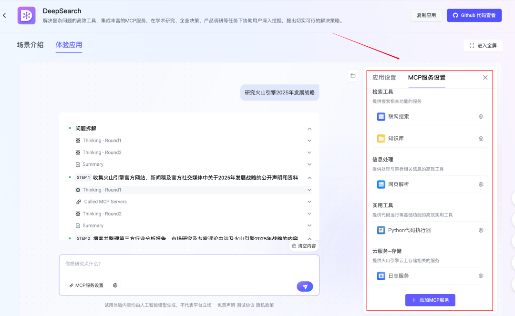This screenshot has height=316, width=515.
Task: Open settings gear for 日志服务
Action: tap(481, 276)
